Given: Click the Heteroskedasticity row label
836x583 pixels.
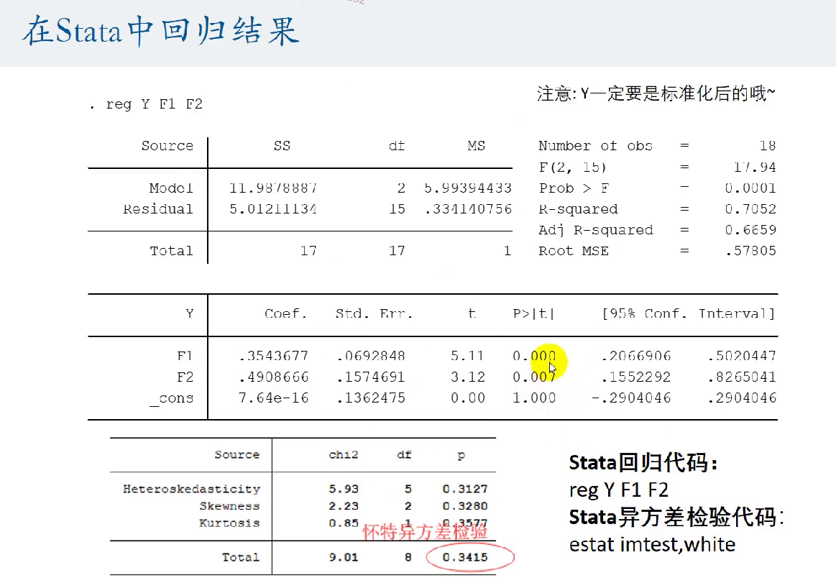Looking at the screenshot, I should 191,489.
